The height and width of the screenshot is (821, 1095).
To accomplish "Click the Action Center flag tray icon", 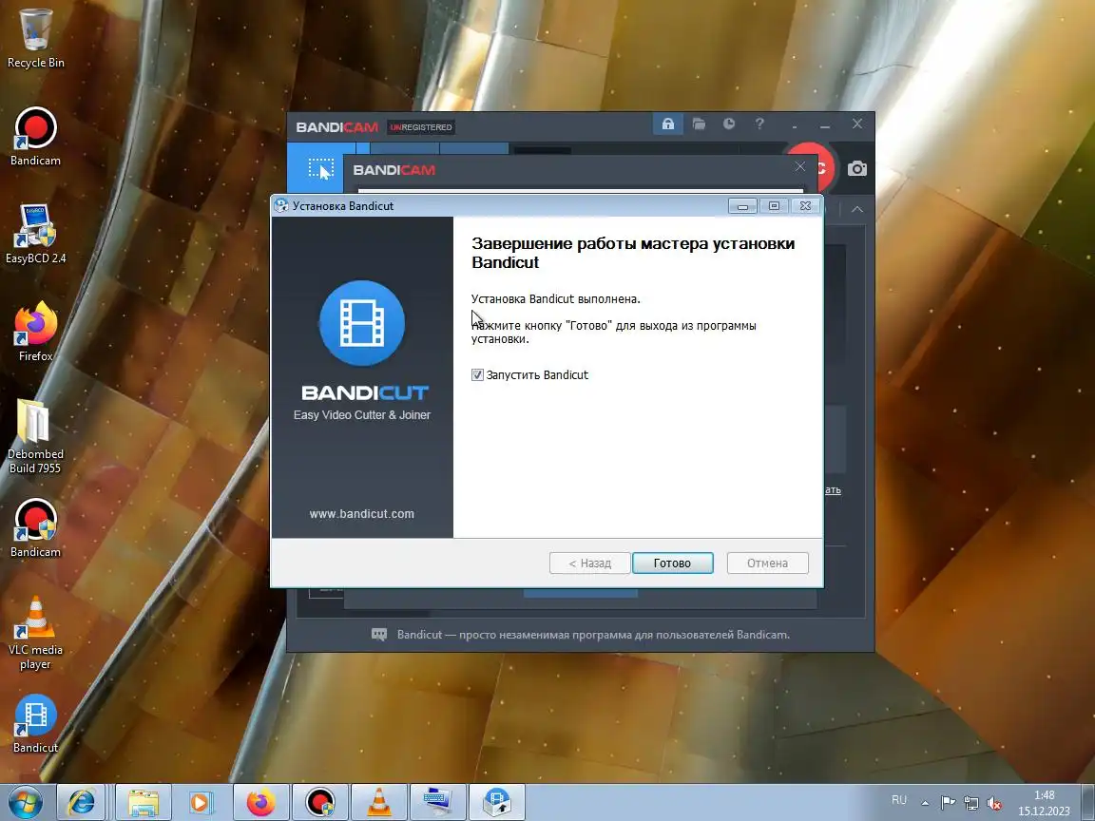I will 948,803.
